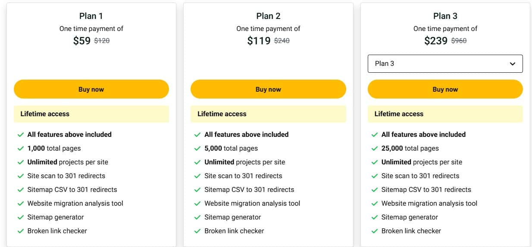
Task: Click checkmark next to Plan 2 Broken link checker
Action: (x=197, y=231)
